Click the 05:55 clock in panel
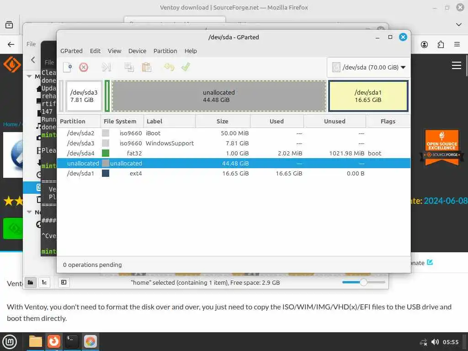Viewport: 468px width, 351px height. 451,342
